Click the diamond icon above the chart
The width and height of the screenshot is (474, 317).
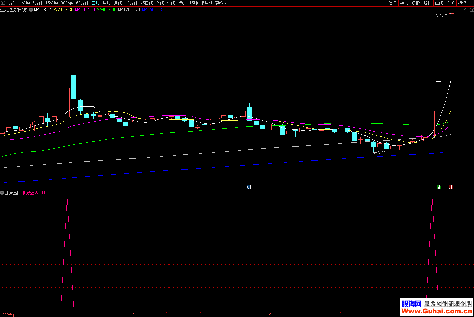466,10
